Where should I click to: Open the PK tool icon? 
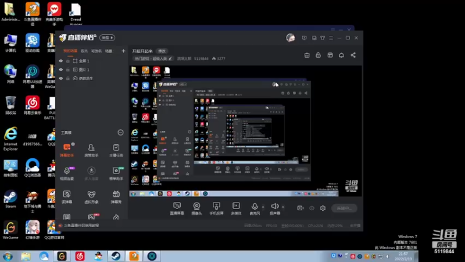click(x=92, y=217)
